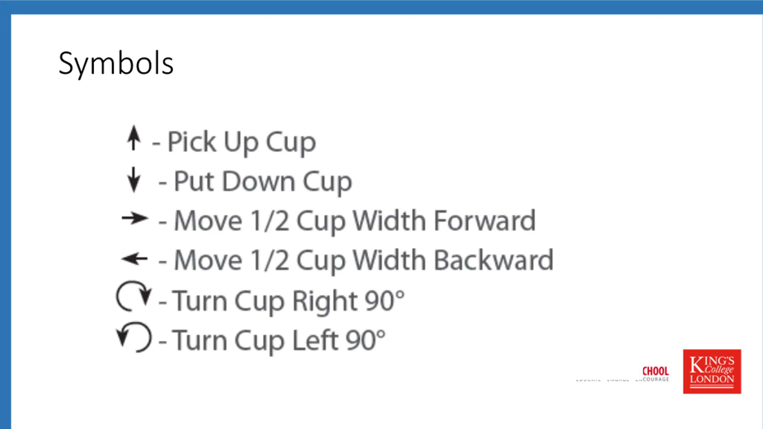Click the 1/2 fraction in the Forward line

click(x=270, y=221)
